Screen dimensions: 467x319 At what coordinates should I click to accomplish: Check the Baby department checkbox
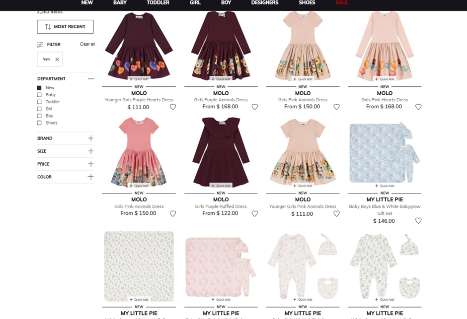(39, 95)
